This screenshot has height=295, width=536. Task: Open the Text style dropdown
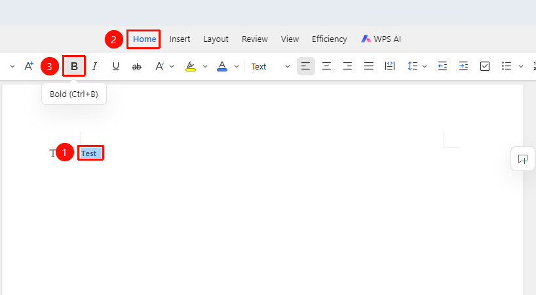click(x=271, y=66)
